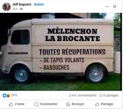Click the globe public visibility icon
The width and height of the screenshot is (123, 109).
tap(21, 9)
